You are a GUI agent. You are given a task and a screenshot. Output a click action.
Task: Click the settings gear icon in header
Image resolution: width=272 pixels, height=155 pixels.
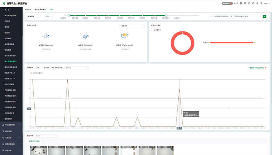[x=253, y=3]
